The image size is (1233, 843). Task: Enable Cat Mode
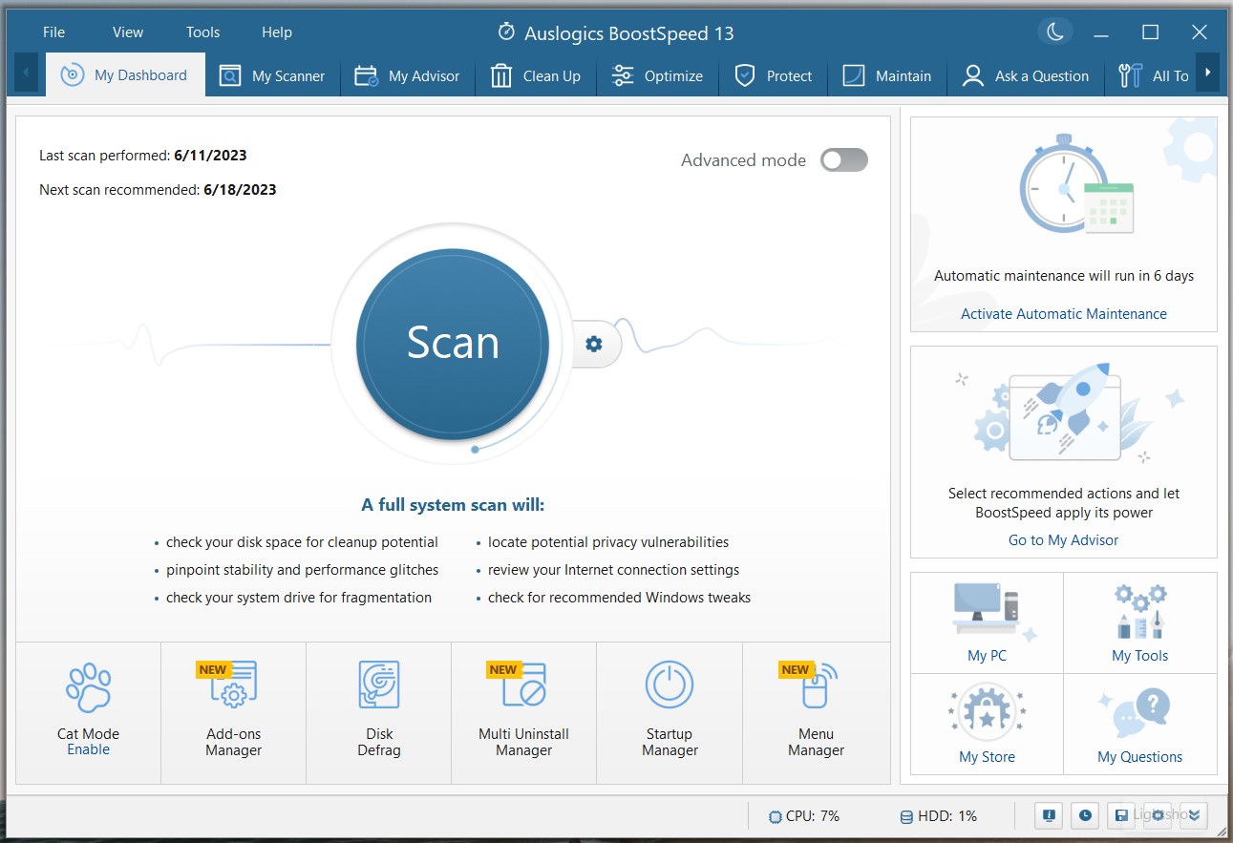point(88,749)
